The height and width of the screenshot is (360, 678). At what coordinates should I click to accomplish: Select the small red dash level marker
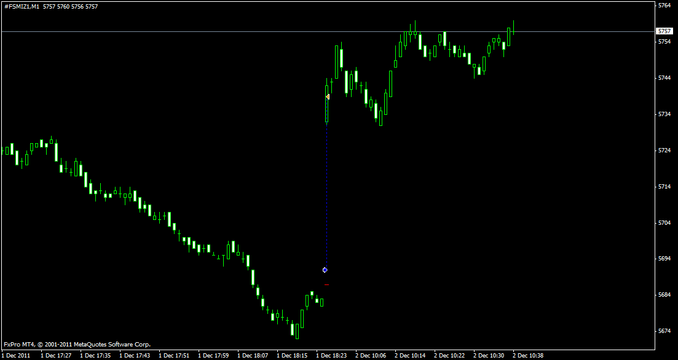[x=327, y=285]
